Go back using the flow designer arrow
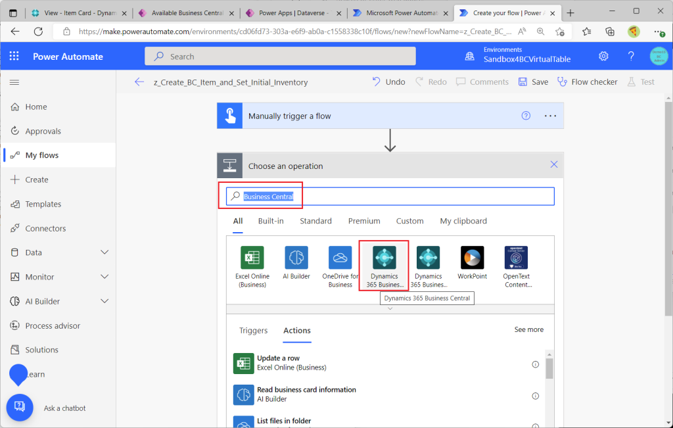Screen dimensions: 673x428 (139, 82)
